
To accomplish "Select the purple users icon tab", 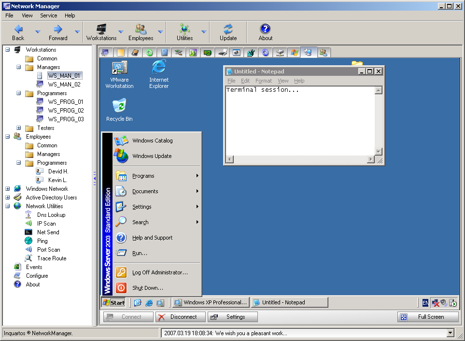I will tap(193, 53).
